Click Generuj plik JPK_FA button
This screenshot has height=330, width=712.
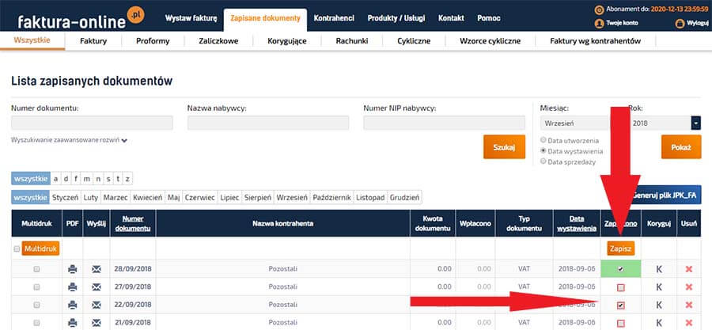tap(665, 195)
